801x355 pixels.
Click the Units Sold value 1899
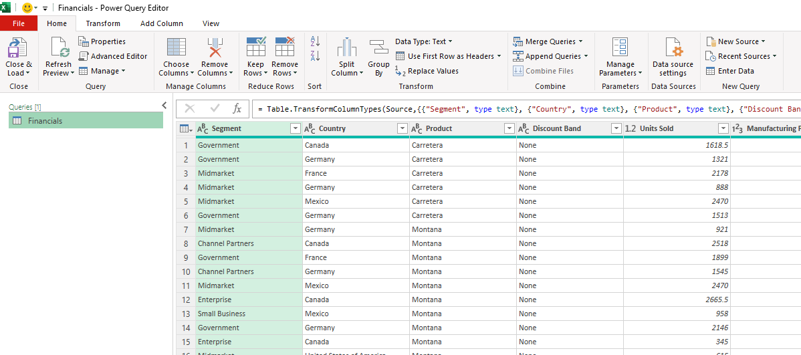[677, 257]
